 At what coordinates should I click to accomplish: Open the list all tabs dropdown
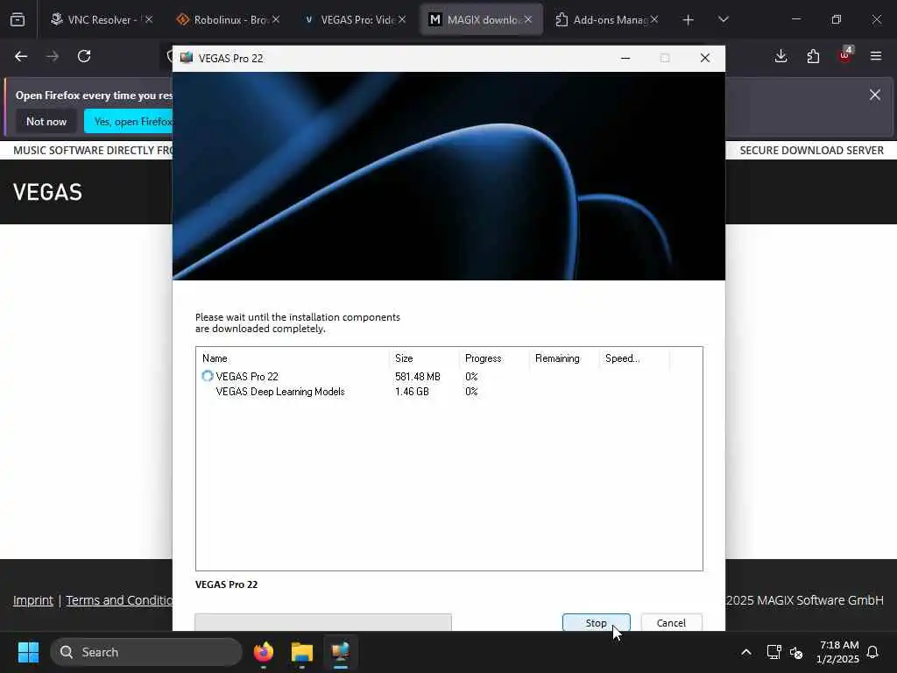pyautogui.click(x=723, y=19)
